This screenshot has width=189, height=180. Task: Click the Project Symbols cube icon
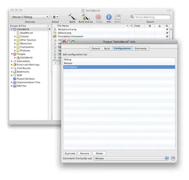tap(15, 79)
